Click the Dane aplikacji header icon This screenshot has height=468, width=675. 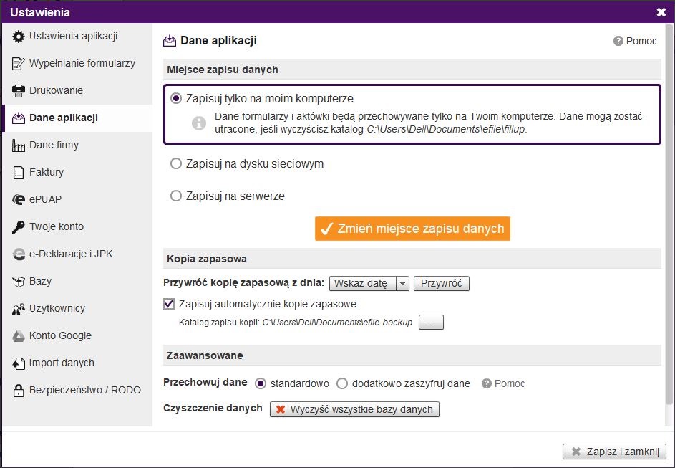point(170,41)
